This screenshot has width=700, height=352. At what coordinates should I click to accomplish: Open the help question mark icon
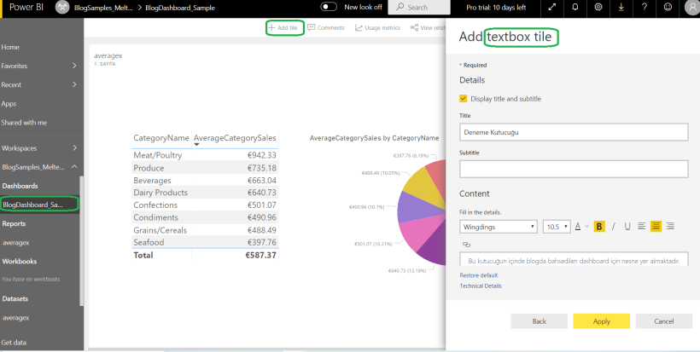[644, 8]
